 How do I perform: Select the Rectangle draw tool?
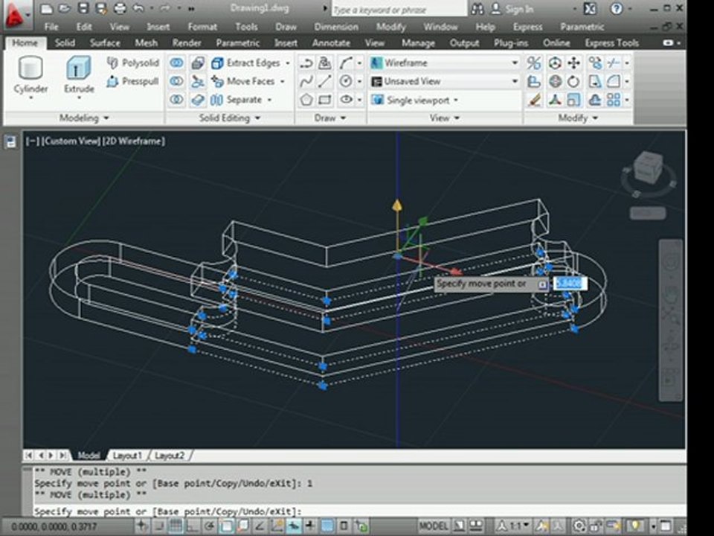[x=325, y=100]
